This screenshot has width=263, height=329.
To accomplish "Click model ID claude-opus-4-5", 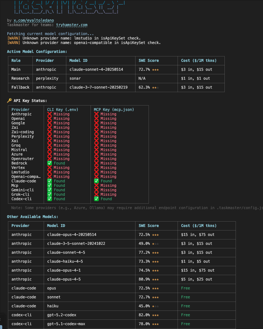I will click(64, 279).
